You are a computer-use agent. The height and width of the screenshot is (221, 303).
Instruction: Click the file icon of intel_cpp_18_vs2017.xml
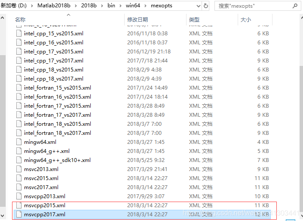19,79
